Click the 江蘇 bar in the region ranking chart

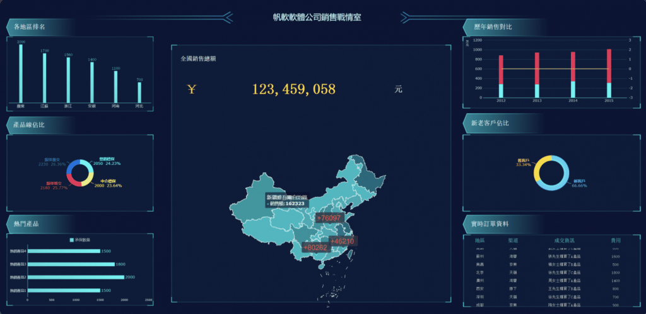[45, 78]
